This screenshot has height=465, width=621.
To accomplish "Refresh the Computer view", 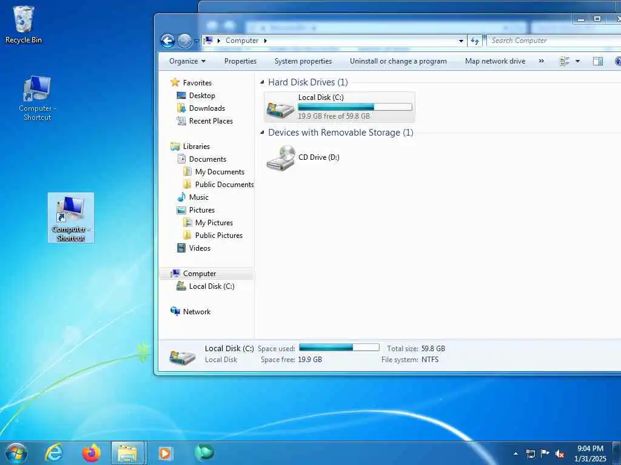I will [x=475, y=41].
